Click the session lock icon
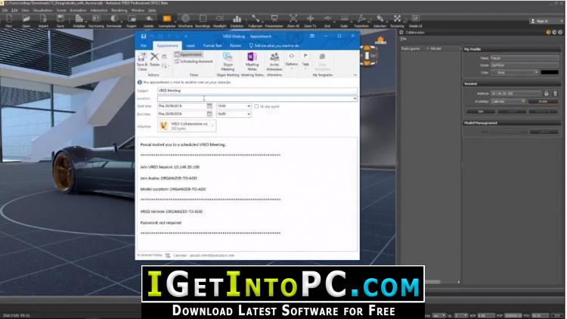Screen dimensions: 567x319 547,93
